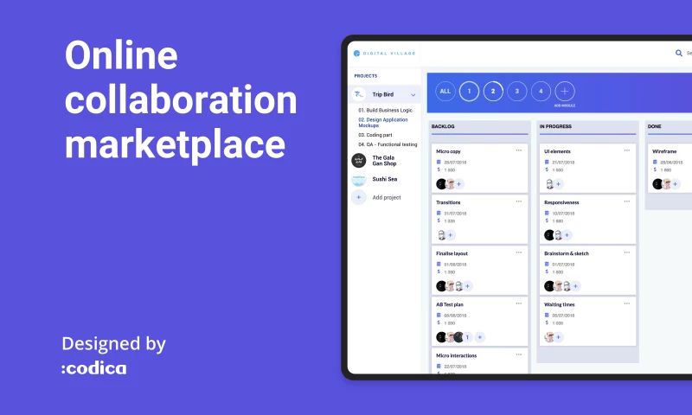
Task: Open three-dot menu on Transitions card
Action: [518, 201]
